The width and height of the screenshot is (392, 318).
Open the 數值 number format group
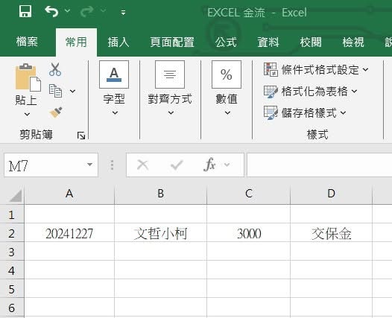[x=227, y=74]
